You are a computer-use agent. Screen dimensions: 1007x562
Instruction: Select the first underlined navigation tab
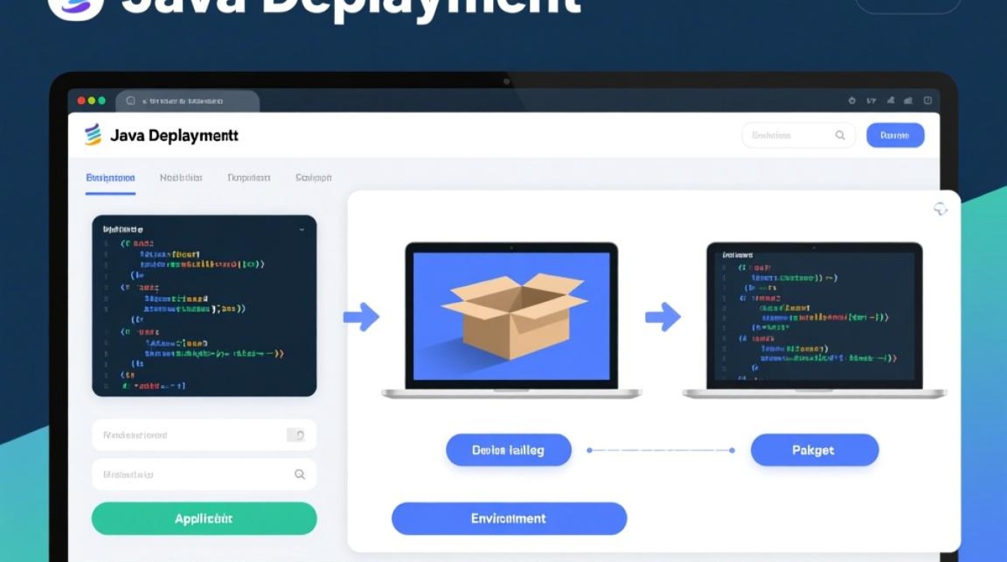110,178
